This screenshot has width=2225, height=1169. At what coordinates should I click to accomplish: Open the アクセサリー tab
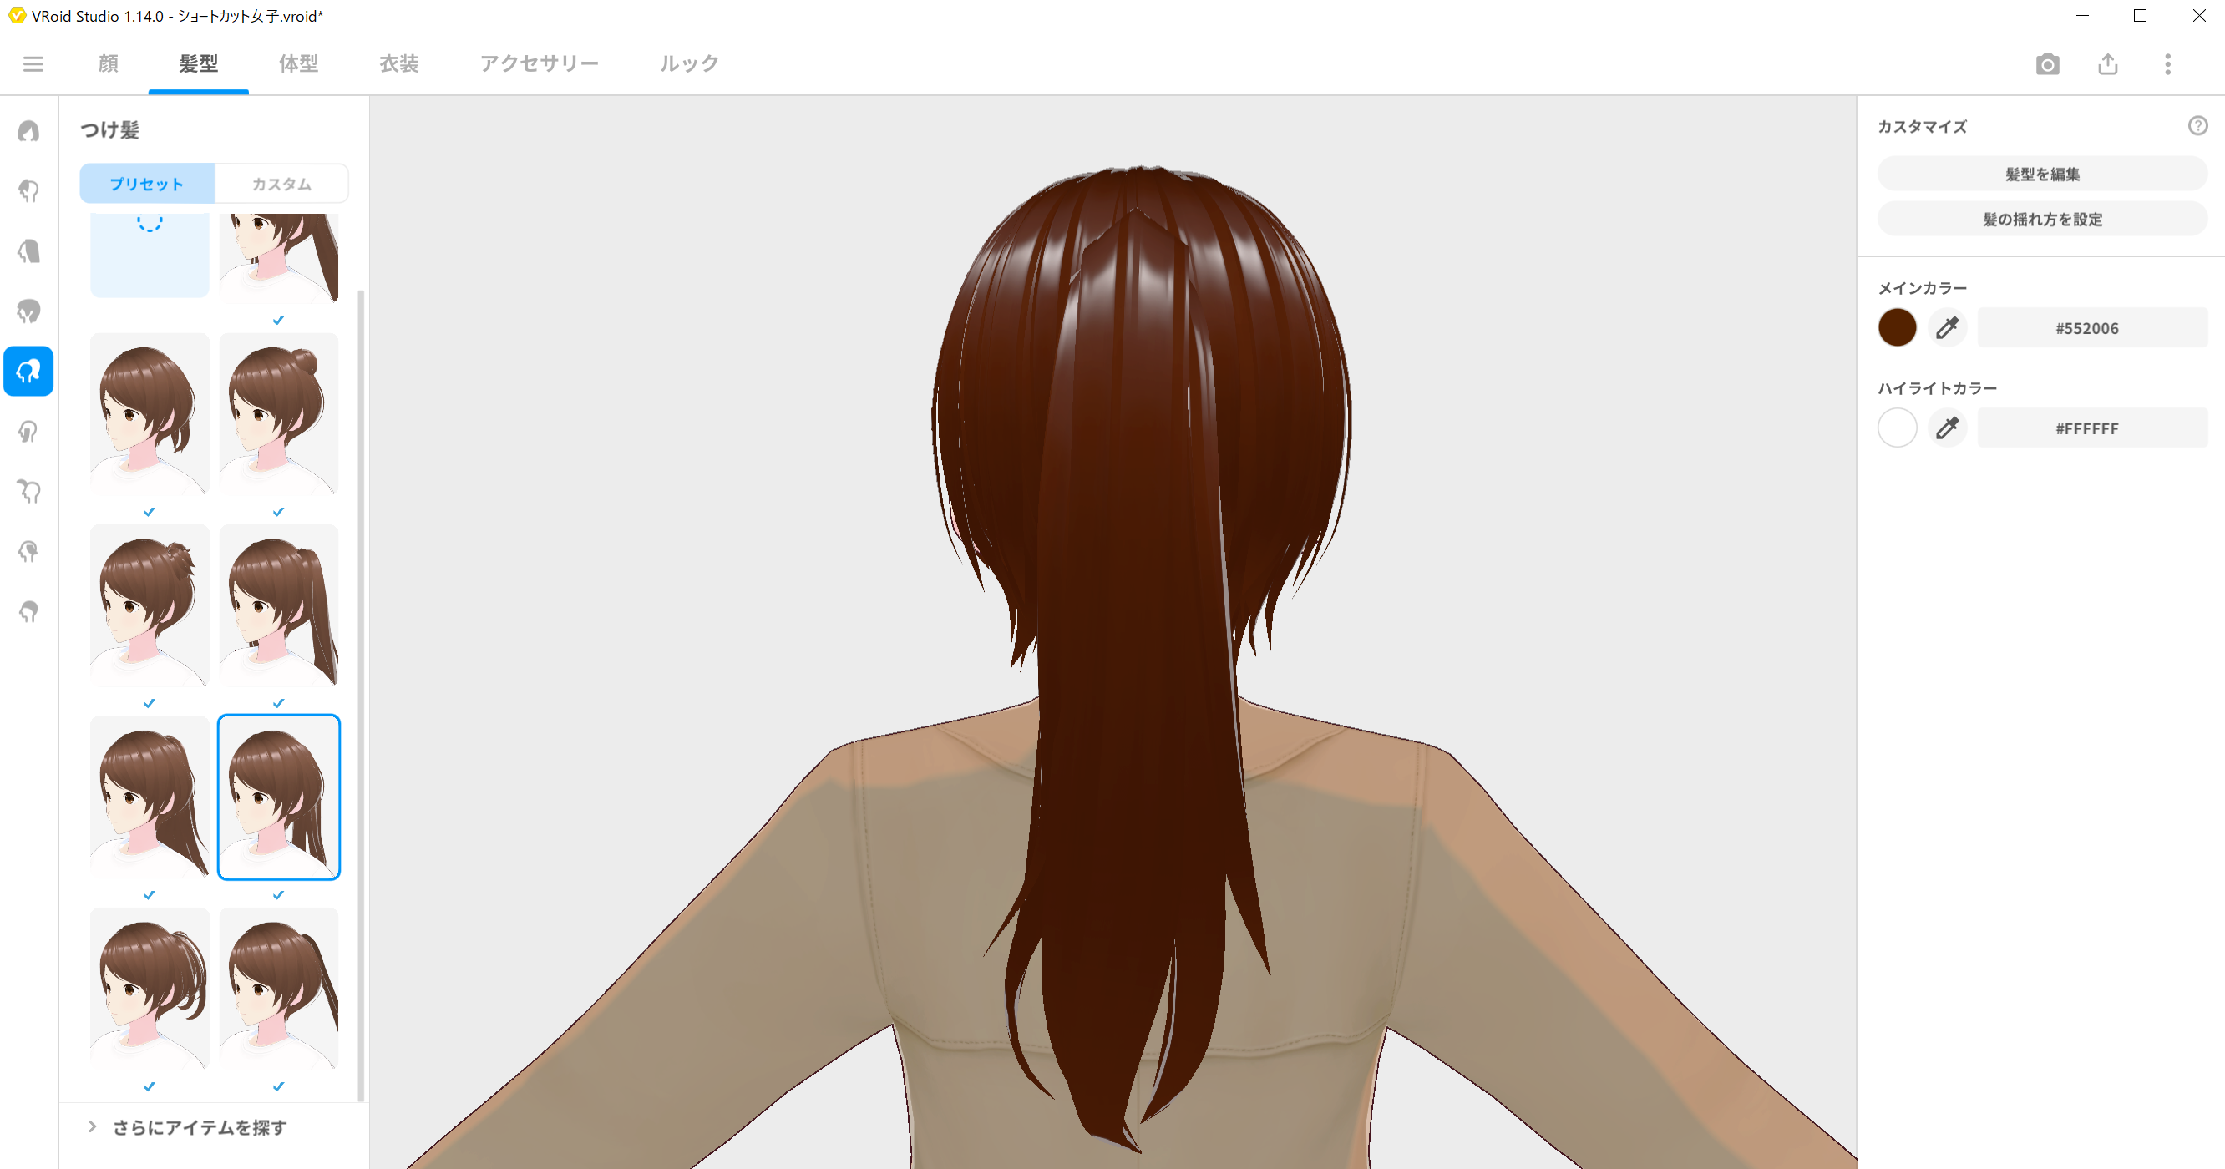pos(539,64)
